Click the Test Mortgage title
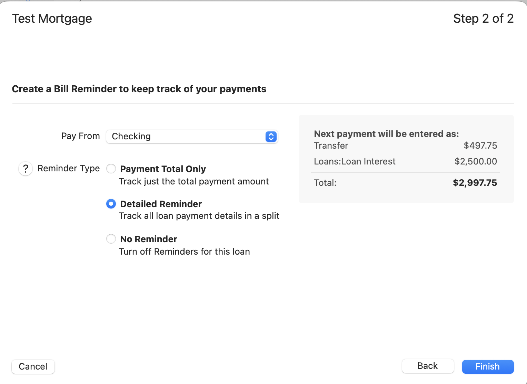The height and width of the screenshot is (384, 527). (x=52, y=19)
